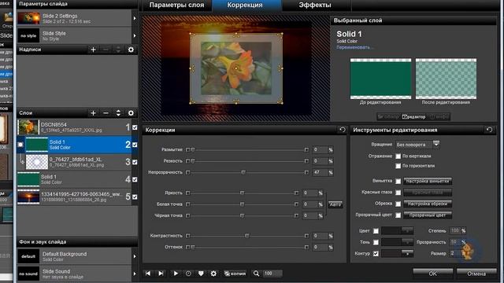Open the Слои panel gear settings

tap(131, 113)
